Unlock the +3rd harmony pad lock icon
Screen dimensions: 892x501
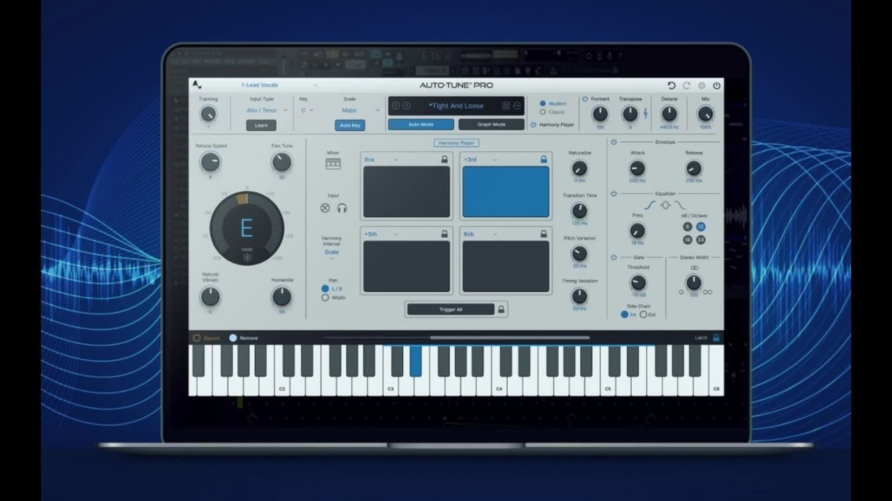click(543, 159)
